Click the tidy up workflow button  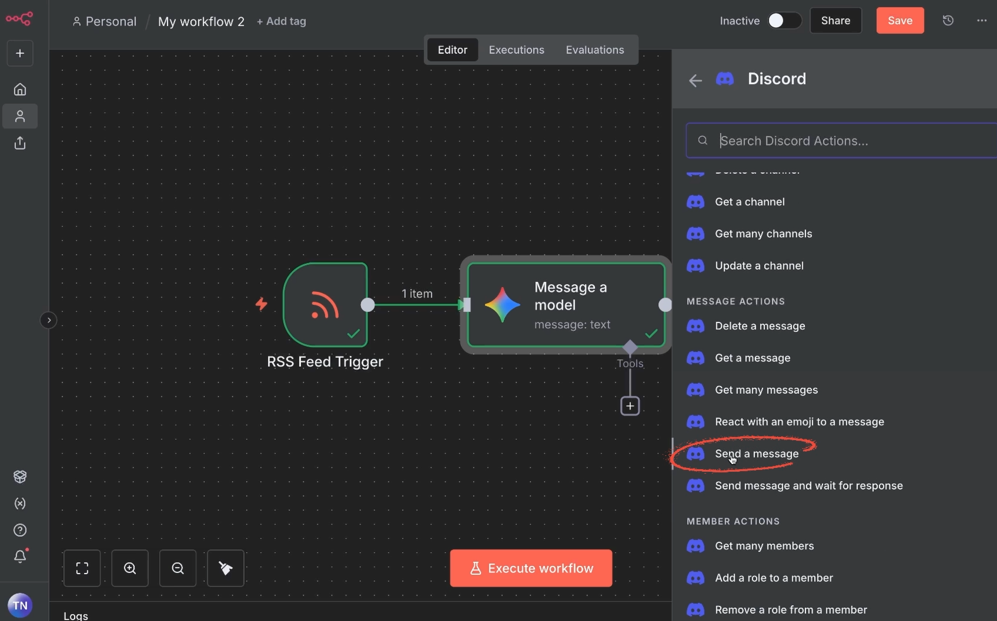[226, 569]
